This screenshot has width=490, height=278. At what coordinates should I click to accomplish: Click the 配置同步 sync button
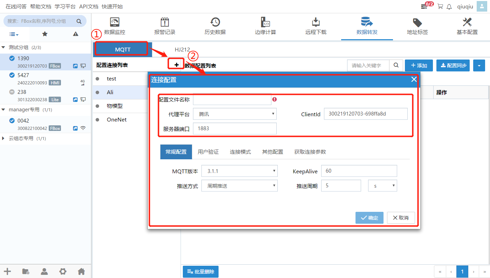click(x=453, y=65)
